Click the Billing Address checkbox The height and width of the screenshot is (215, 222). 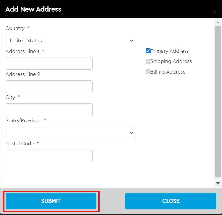coord(148,72)
